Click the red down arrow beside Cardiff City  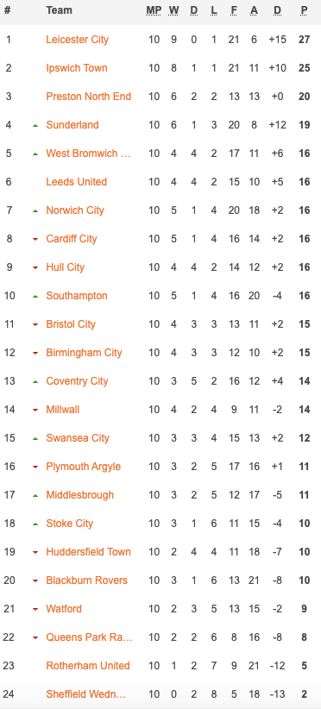35,239
